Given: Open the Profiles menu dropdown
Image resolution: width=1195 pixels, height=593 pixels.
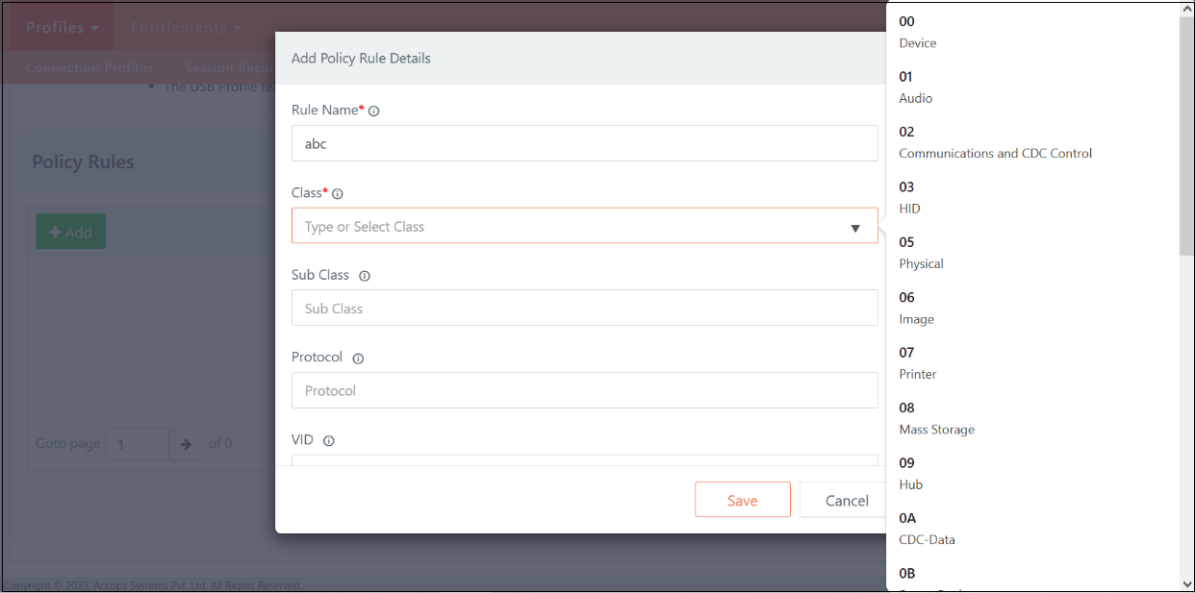Looking at the screenshot, I should (x=63, y=27).
